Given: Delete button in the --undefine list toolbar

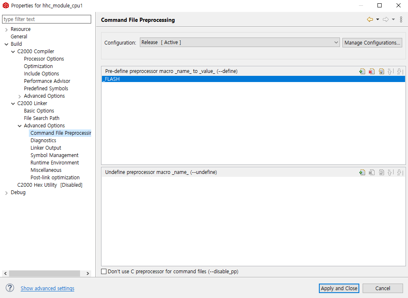Looking at the screenshot, I should pyautogui.click(x=372, y=172).
